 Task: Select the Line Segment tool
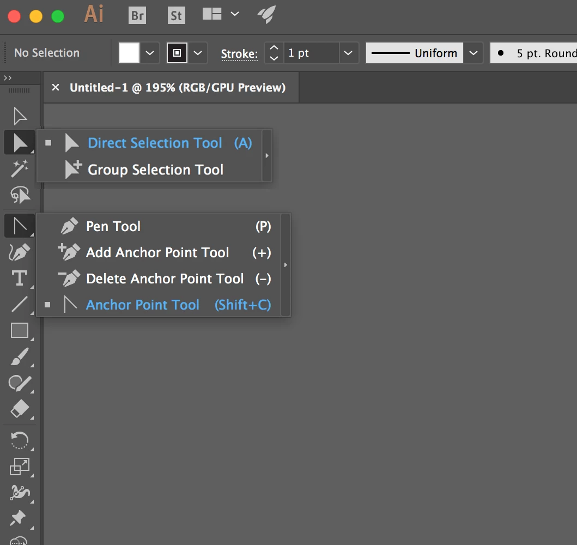point(20,304)
